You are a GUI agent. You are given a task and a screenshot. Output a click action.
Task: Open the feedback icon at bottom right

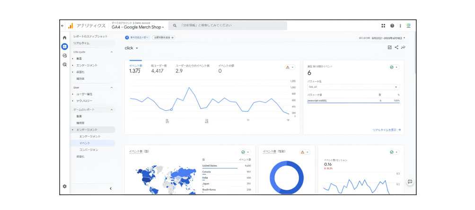pos(410,182)
